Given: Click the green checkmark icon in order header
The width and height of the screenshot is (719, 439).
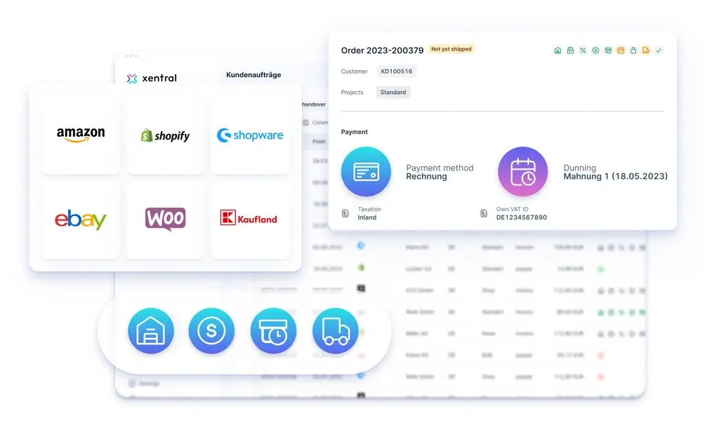Looking at the screenshot, I should click(659, 50).
